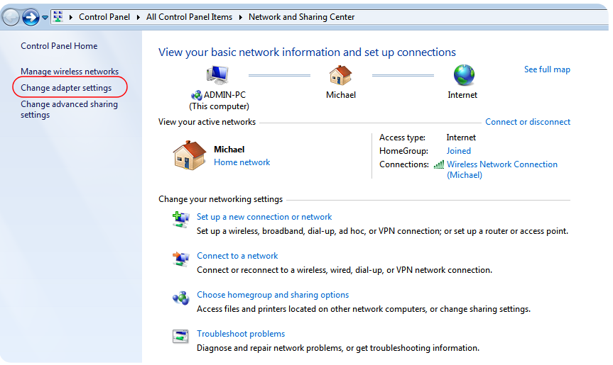Click the Connect to a network icon

(x=180, y=259)
